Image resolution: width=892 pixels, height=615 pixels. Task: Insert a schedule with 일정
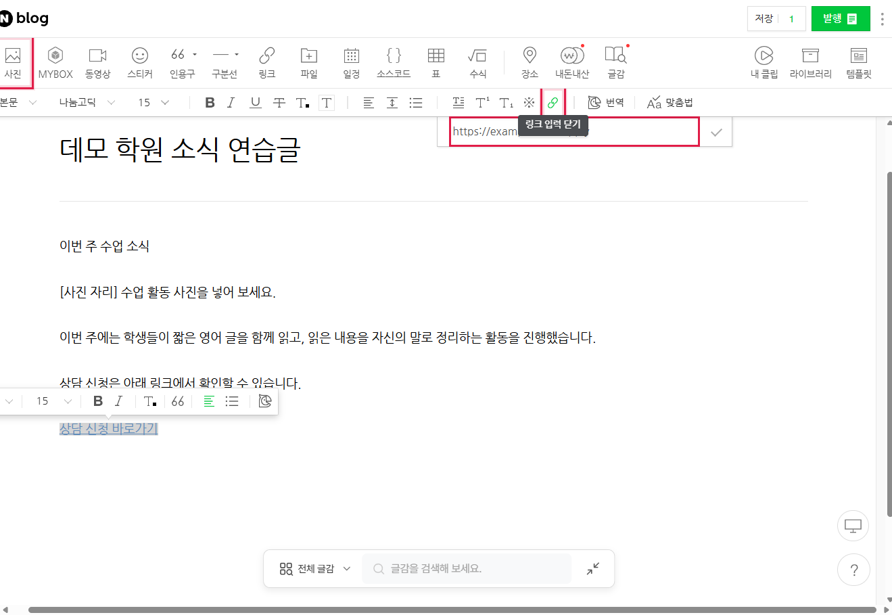point(351,63)
